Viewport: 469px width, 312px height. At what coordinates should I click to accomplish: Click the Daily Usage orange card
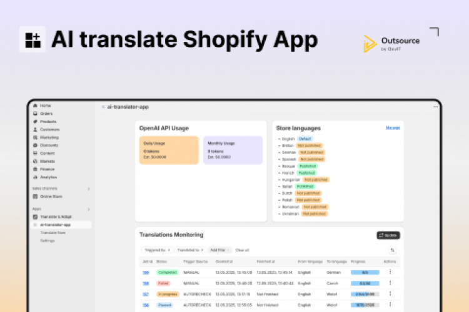[x=169, y=150]
